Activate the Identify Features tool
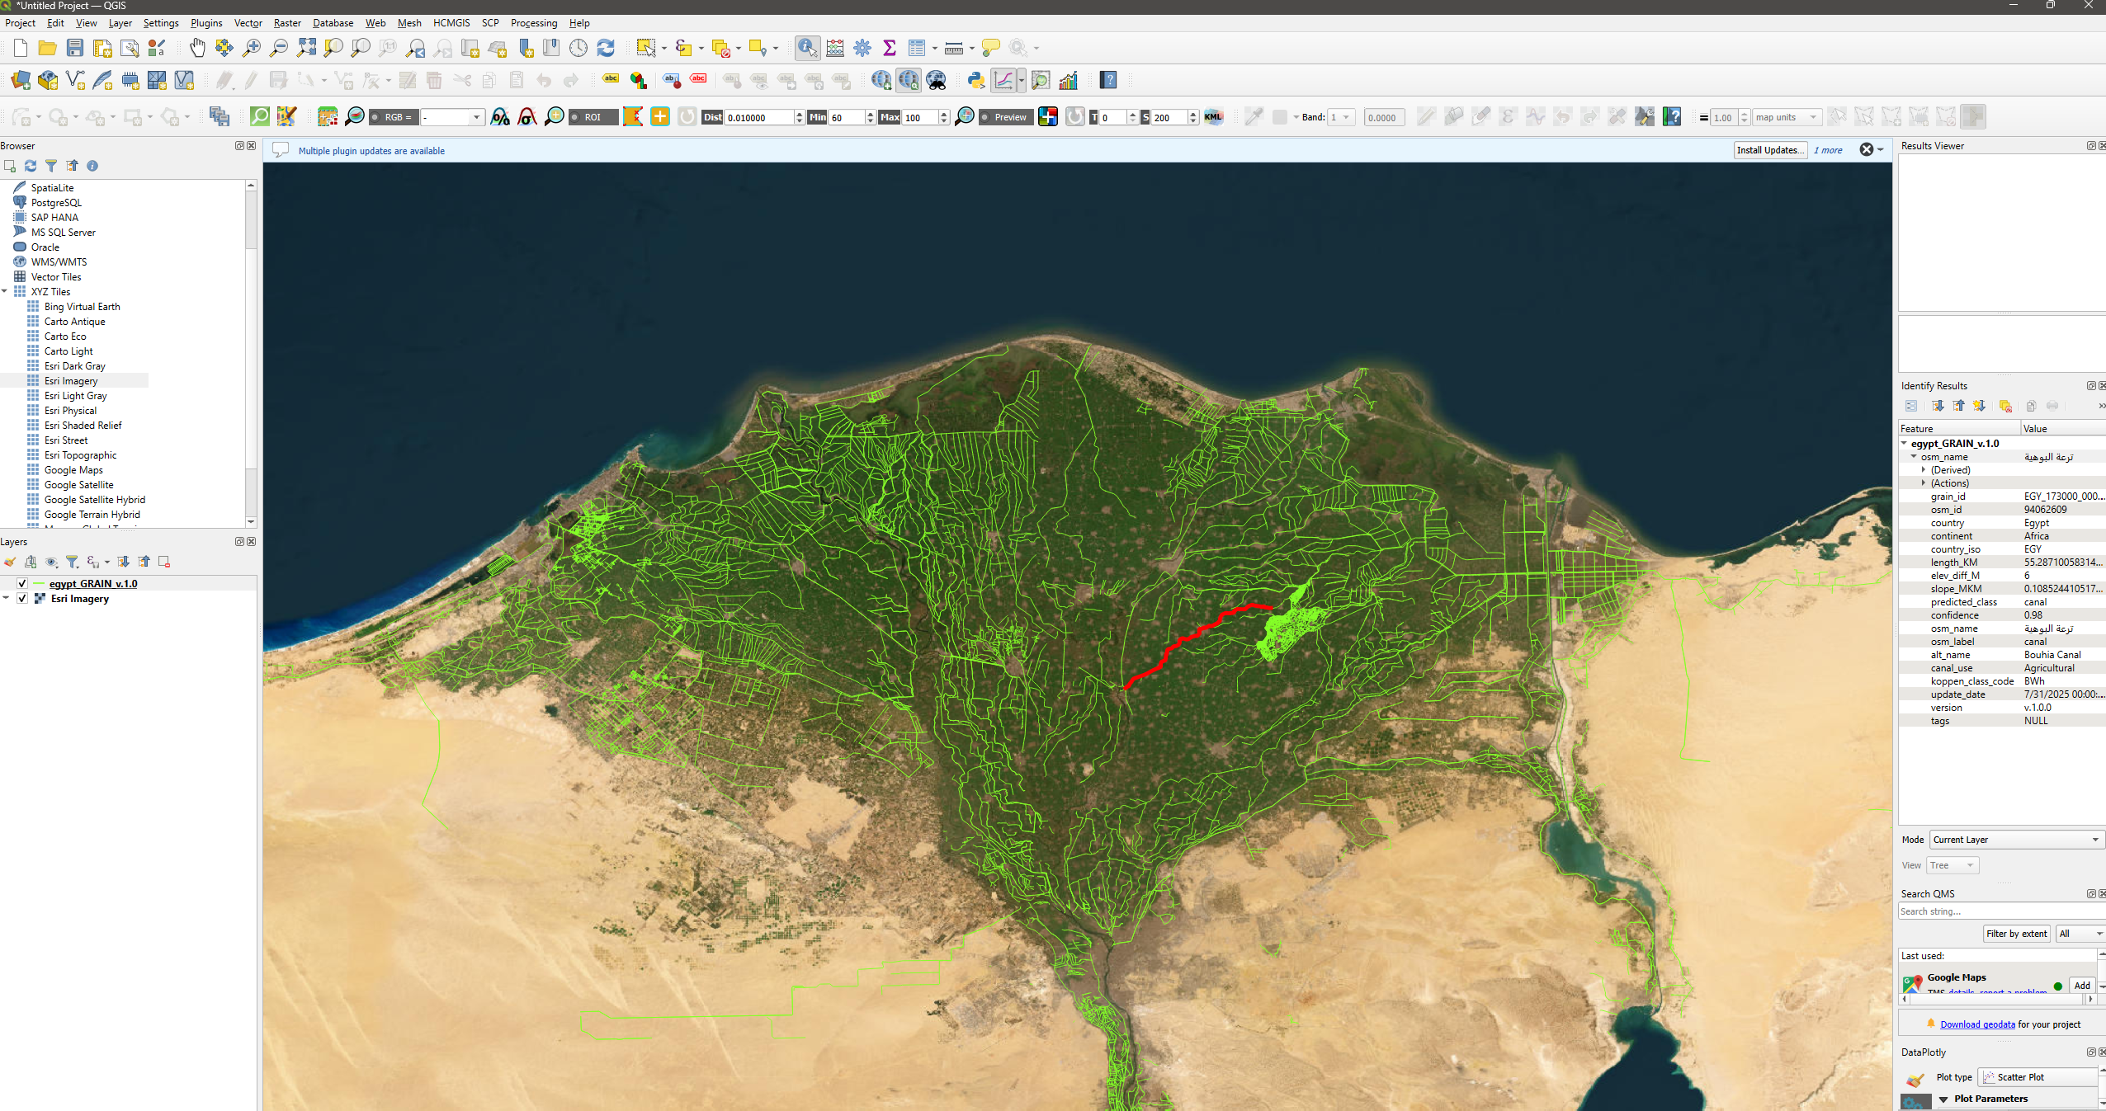This screenshot has width=2106, height=1111. 807,48
